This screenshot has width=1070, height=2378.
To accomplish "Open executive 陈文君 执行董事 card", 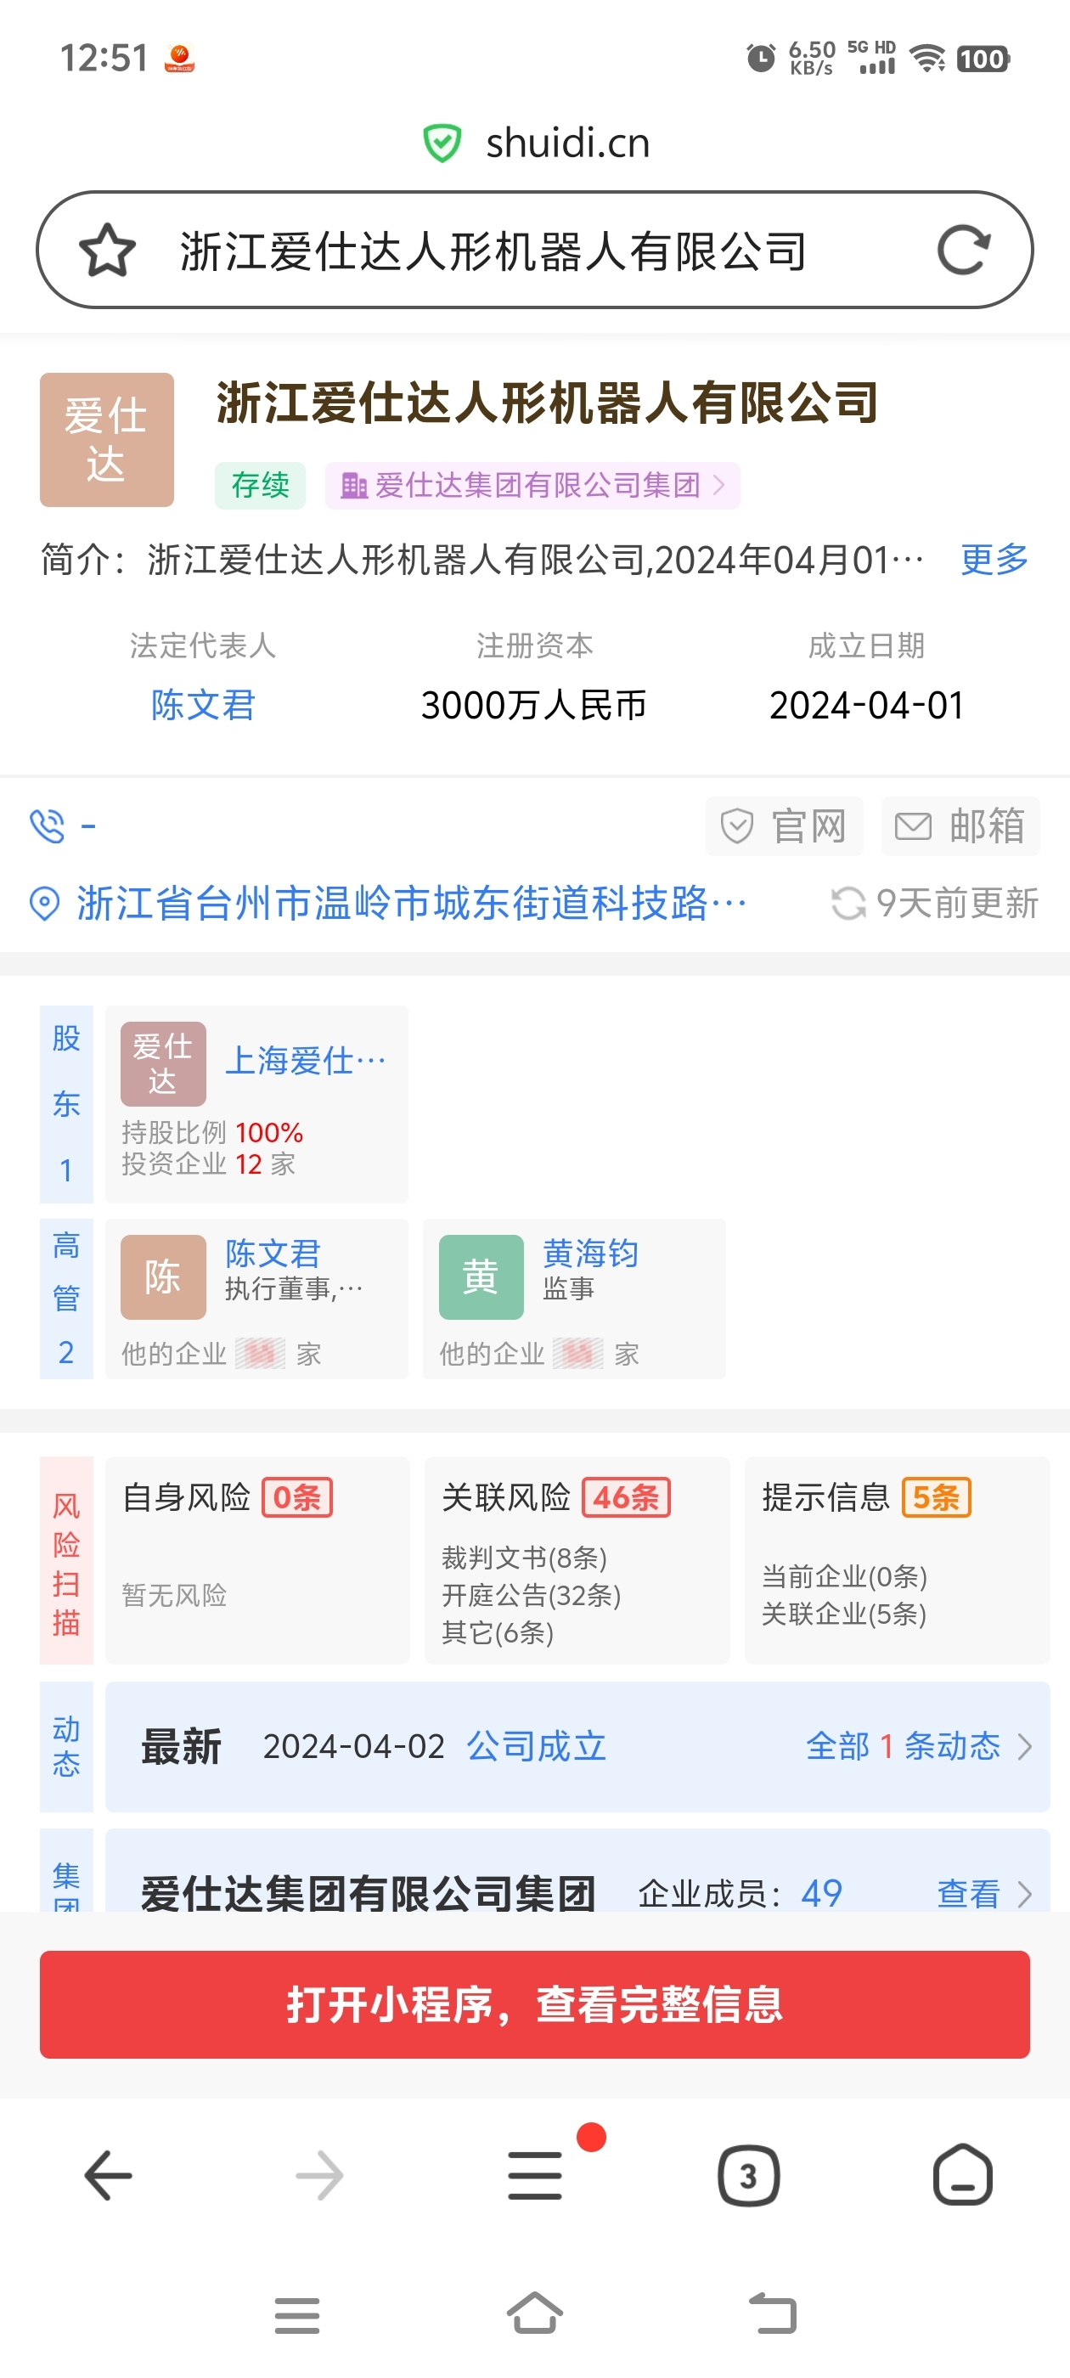I will coord(256,1299).
